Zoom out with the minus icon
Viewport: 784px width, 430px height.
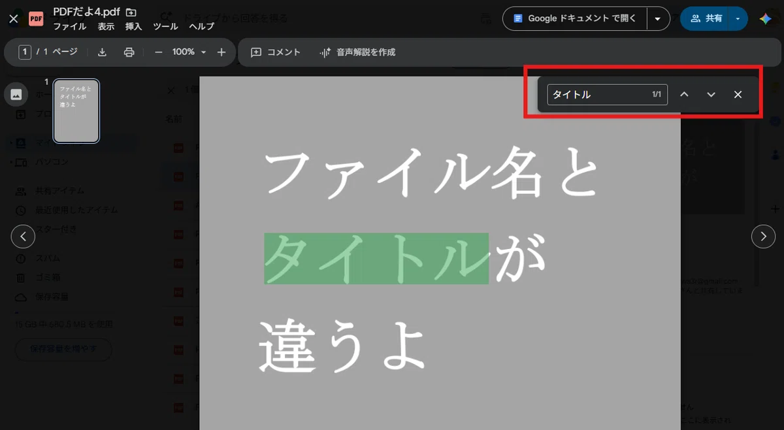158,52
